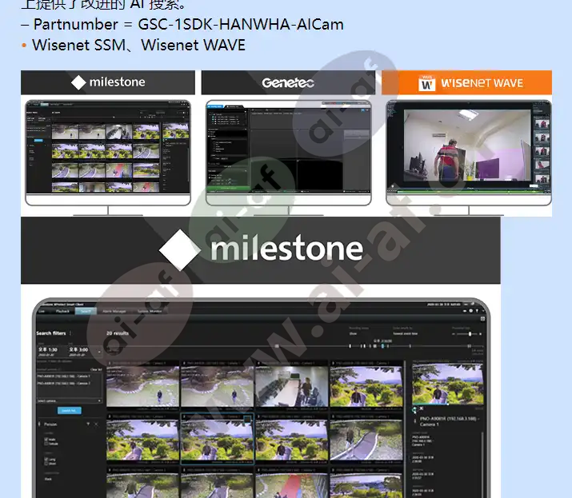The height and width of the screenshot is (498, 572).
Task: Click the large preview image on right
Action: tap(448, 384)
